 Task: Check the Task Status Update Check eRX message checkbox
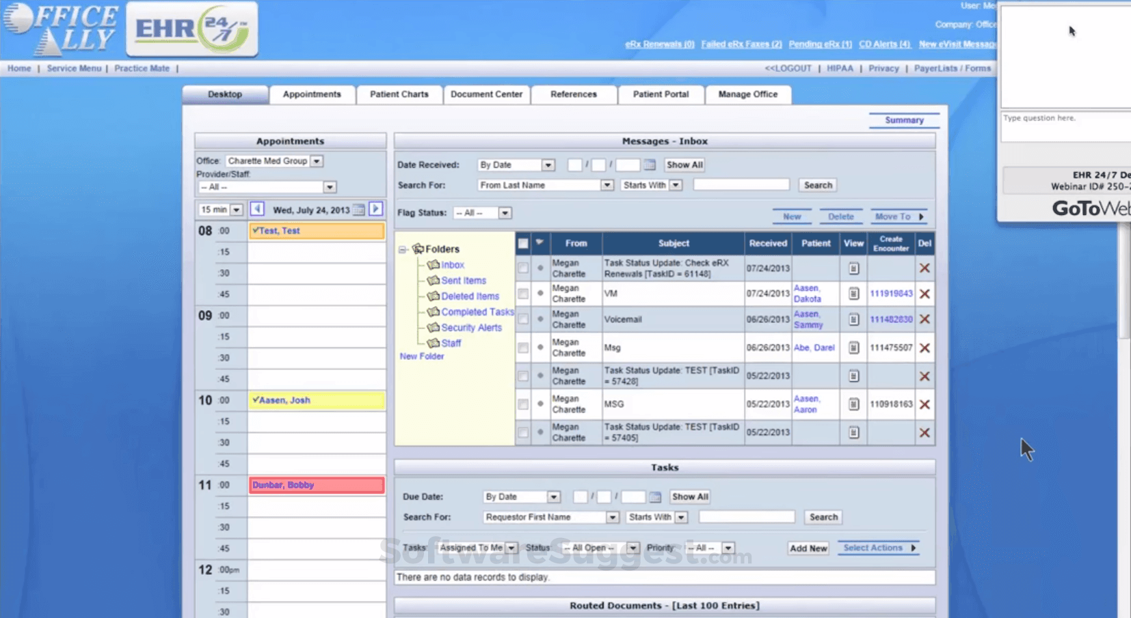point(523,268)
